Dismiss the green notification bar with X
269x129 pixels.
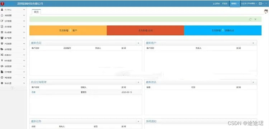coord(255,19)
